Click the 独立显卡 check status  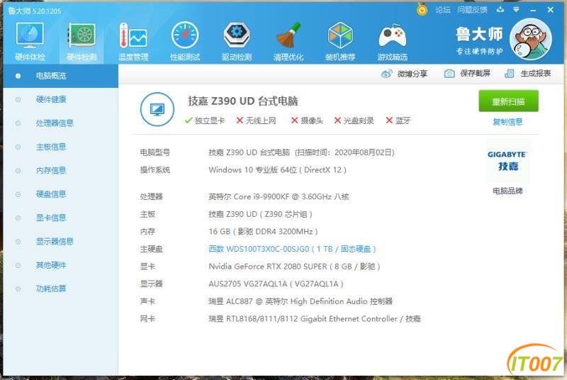pyautogui.click(x=205, y=121)
